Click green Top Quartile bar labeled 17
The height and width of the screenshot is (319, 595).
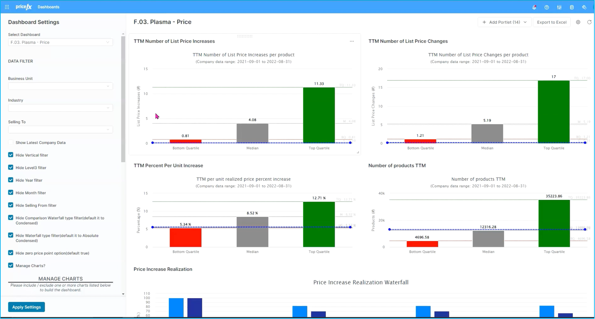pos(554,112)
